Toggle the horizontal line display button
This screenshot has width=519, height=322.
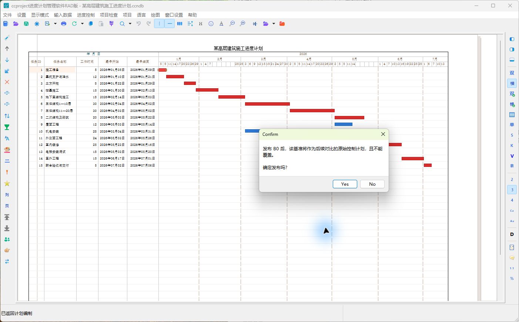point(170,24)
